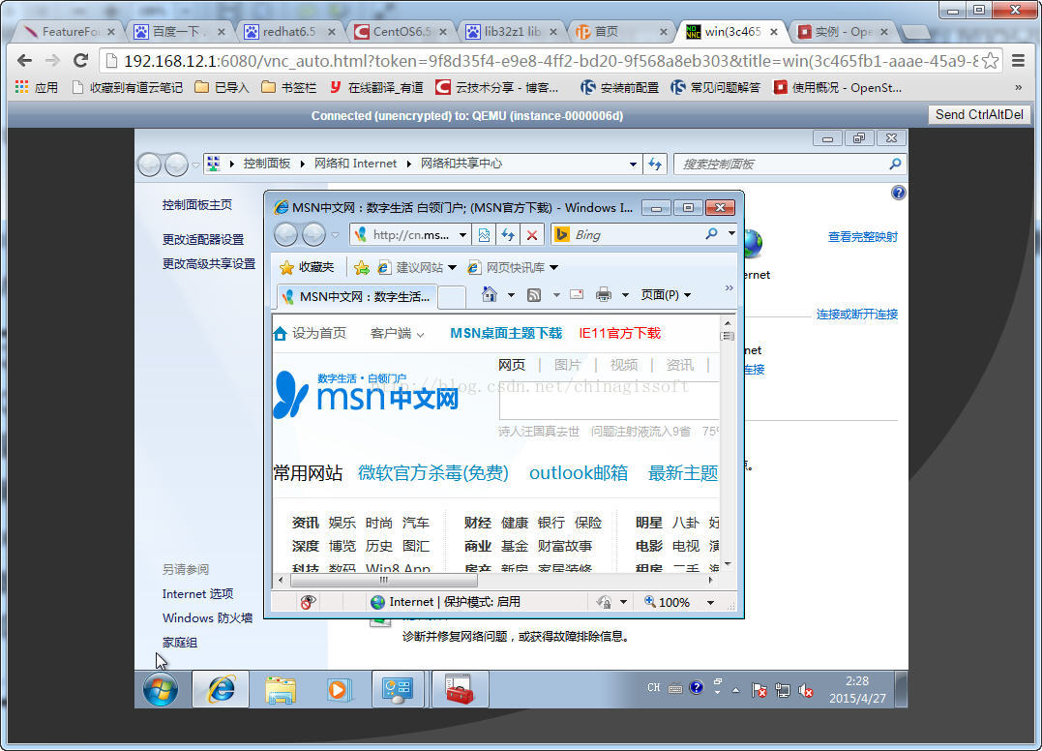
Task: Open Windows 防火墙 link
Action: point(207,618)
